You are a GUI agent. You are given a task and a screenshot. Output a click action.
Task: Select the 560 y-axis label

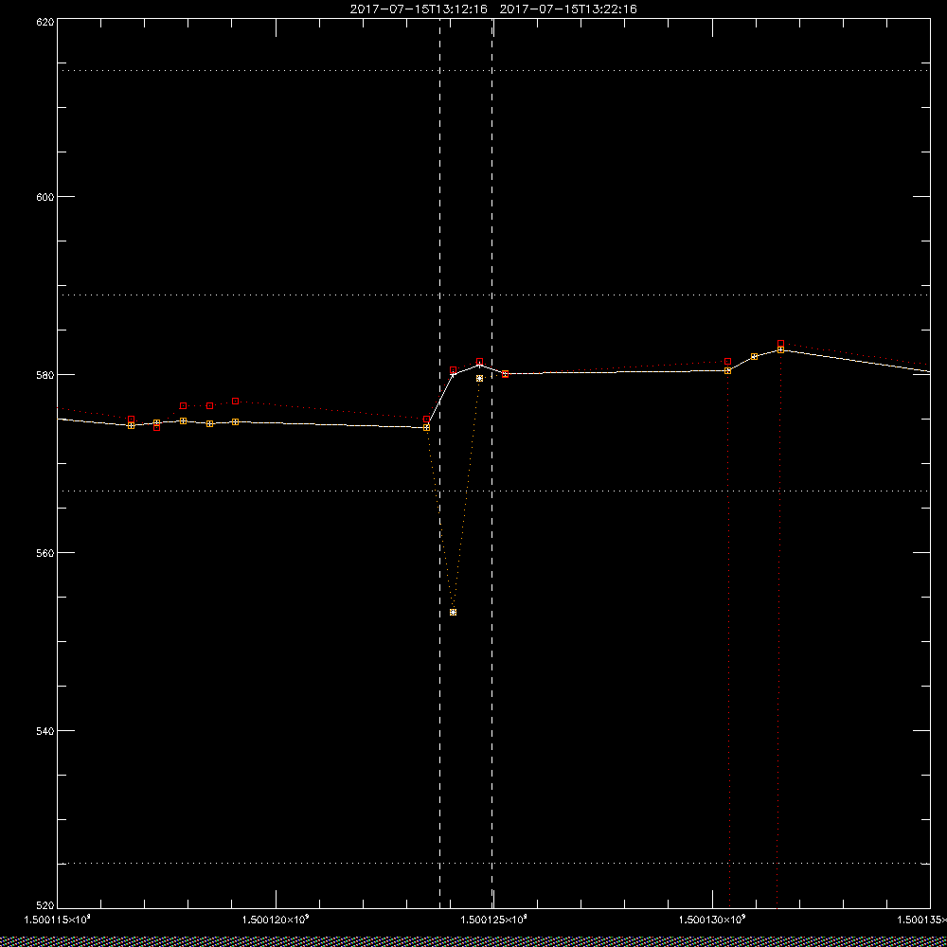(45, 553)
